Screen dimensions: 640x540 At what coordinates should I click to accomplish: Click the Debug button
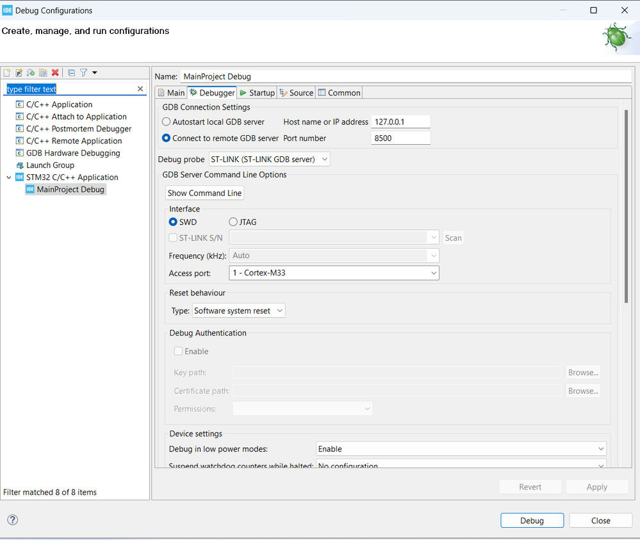tap(532, 520)
